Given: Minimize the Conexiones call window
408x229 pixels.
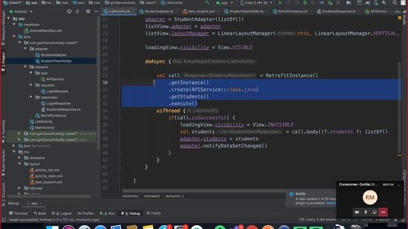Looking at the screenshot, I should tap(399, 184).
